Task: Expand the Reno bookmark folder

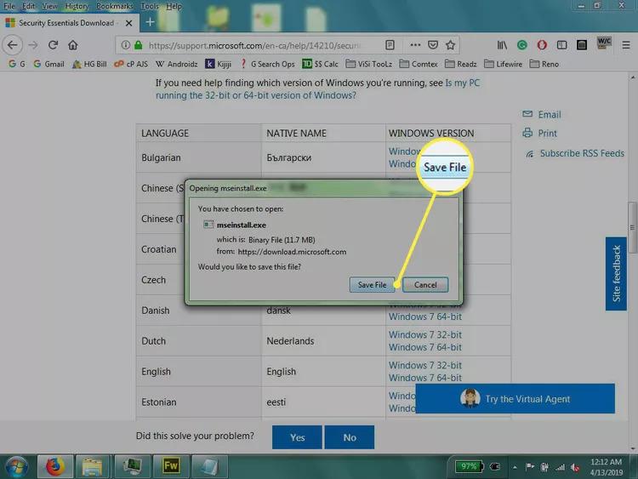Action: [x=544, y=64]
